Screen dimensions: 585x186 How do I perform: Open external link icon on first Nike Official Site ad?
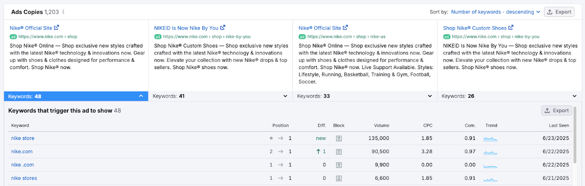(x=56, y=28)
